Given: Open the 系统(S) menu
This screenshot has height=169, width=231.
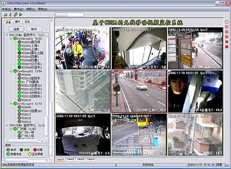Looking at the screenshot, I should [x=6, y=9].
